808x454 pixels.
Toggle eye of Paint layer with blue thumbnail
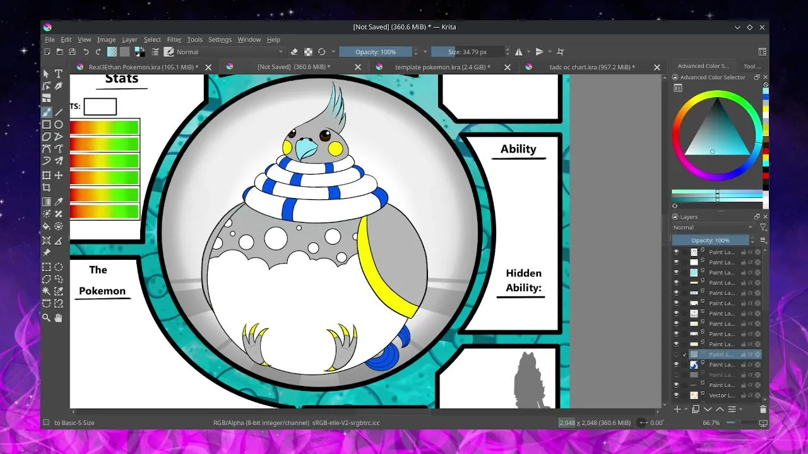point(676,364)
